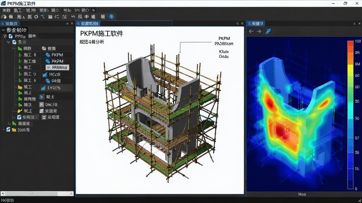Click the colorful sphere icon in the toolbar

(4, 17)
